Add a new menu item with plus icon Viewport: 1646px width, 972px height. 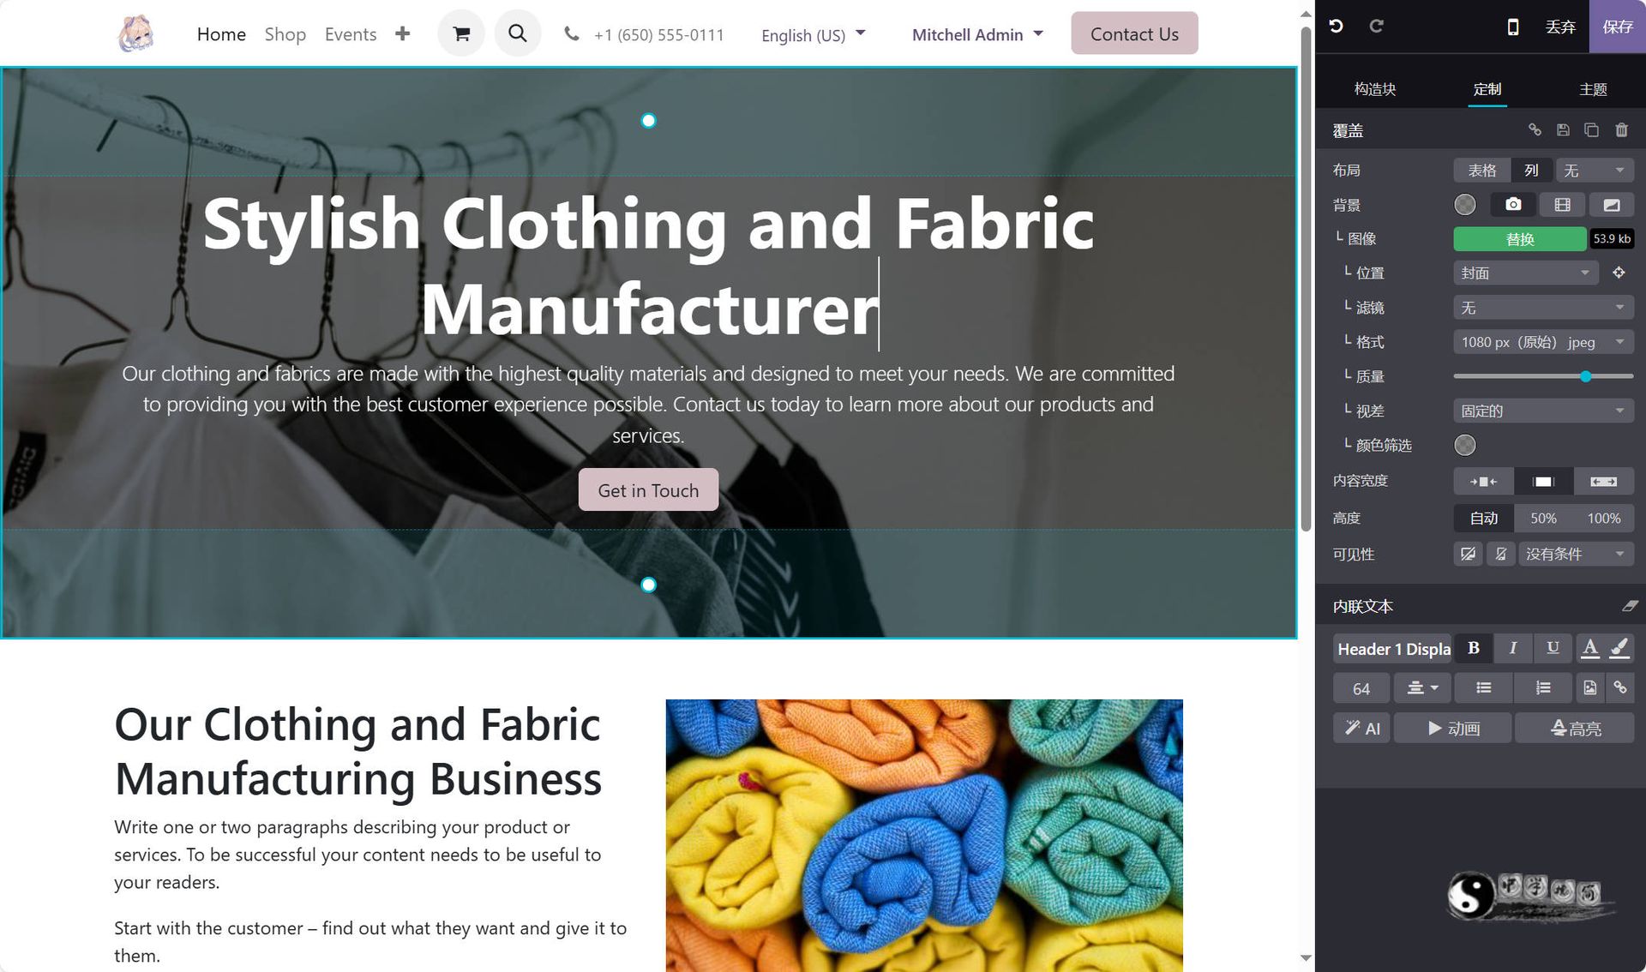pyautogui.click(x=402, y=33)
